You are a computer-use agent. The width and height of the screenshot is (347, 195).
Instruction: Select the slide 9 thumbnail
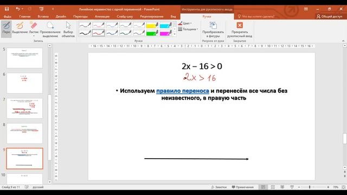(24, 159)
